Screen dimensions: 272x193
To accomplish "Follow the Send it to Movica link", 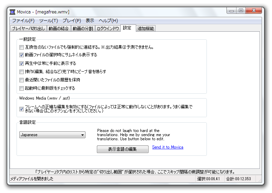I will [168, 147].
